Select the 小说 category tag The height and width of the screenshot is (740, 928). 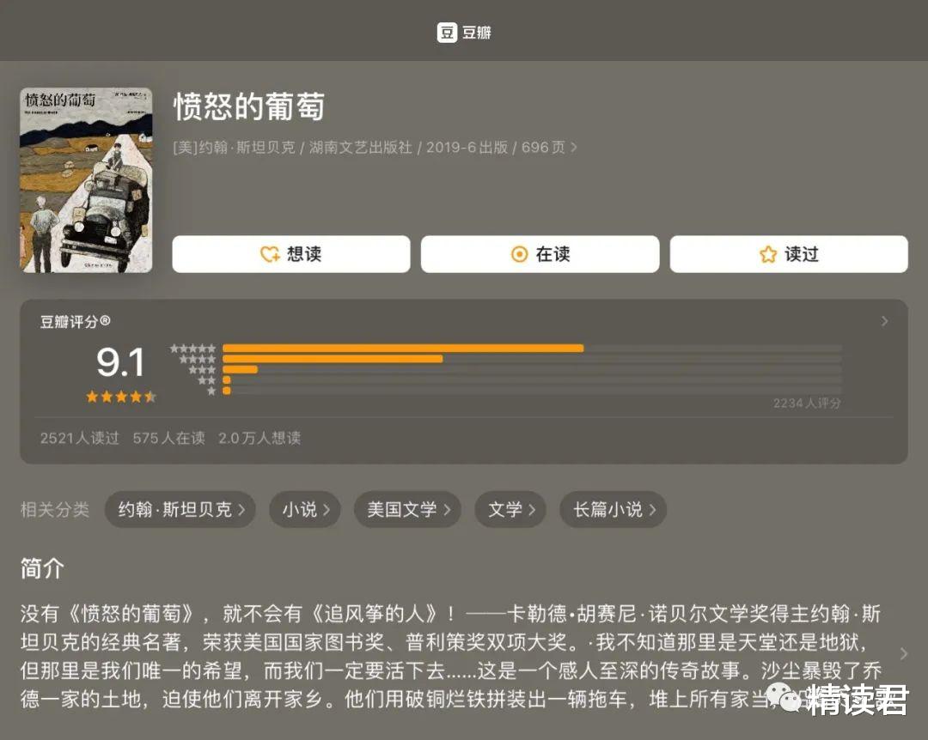(305, 509)
